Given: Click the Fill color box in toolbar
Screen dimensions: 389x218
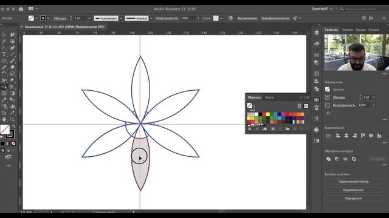Looking at the screenshot, I should click(x=4, y=129).
